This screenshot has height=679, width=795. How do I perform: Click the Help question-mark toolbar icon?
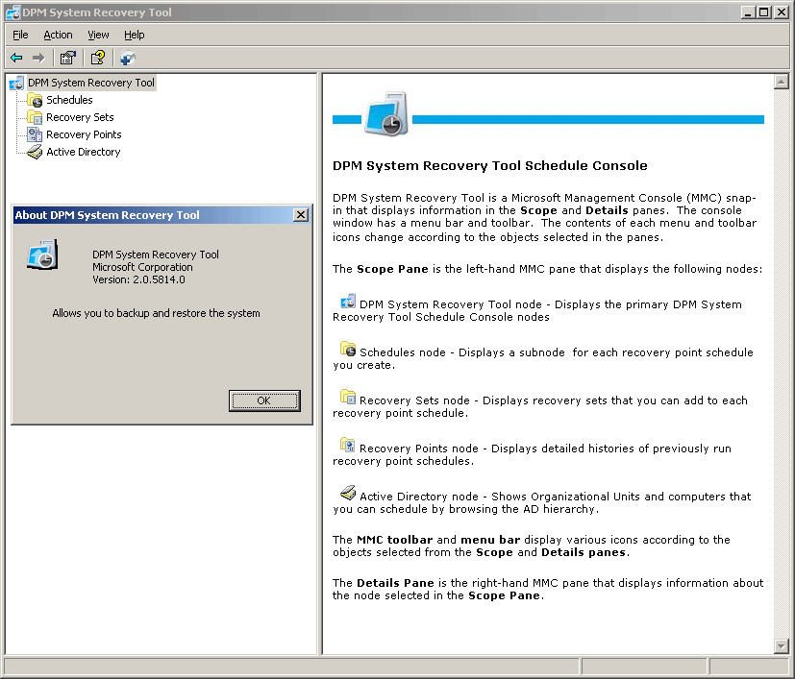point(98,58)
